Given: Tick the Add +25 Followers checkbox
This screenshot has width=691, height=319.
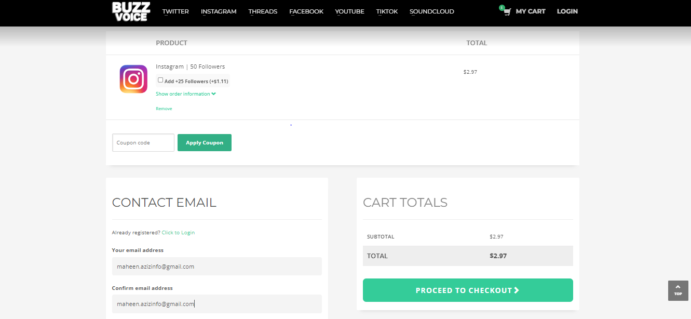Looking at the screenshot, I should tap(160, 80).
